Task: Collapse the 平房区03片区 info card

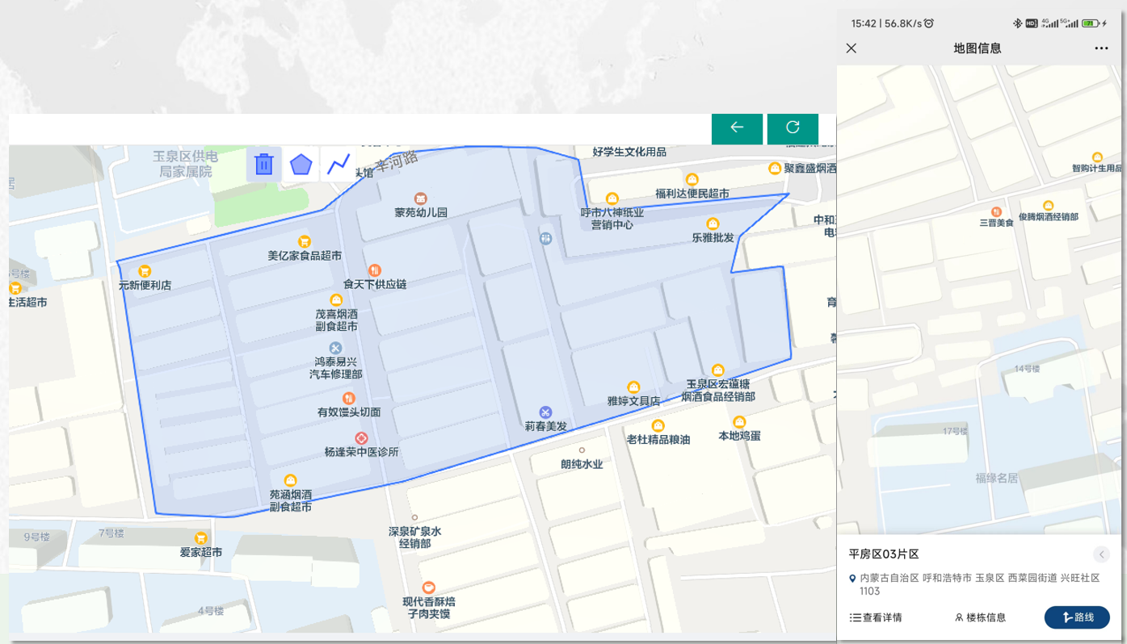Action: click(x=1101, y=554)
